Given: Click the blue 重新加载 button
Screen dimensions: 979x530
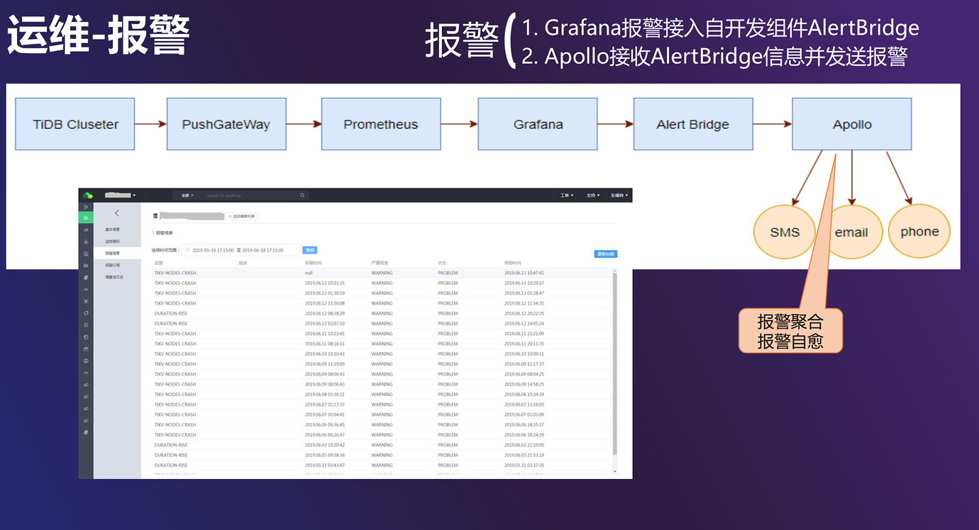Looking at the screenshot, I should 606,254.
